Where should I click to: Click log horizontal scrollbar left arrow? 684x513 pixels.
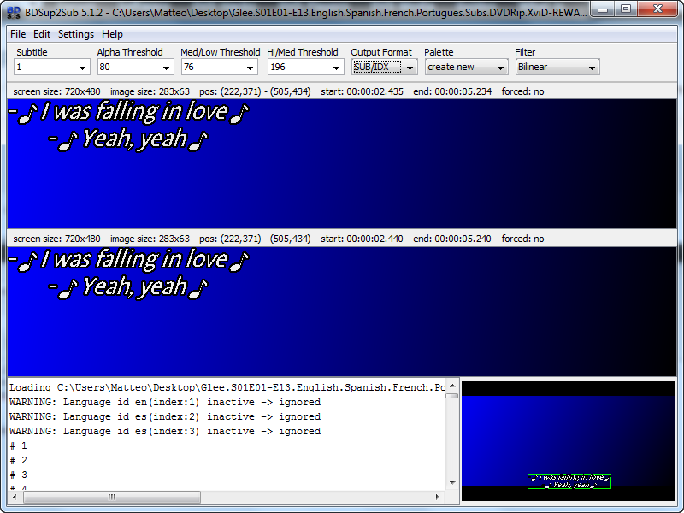(x=15, y=497)
